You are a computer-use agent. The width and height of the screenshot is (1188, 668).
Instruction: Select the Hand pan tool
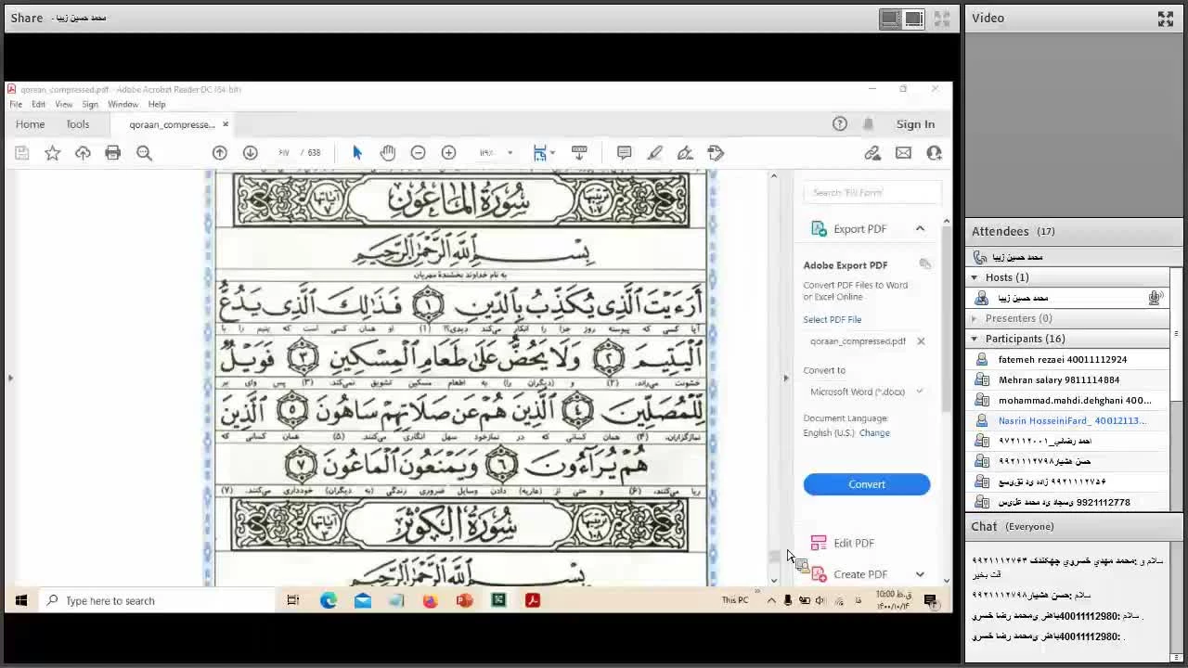tap(388, 153)
